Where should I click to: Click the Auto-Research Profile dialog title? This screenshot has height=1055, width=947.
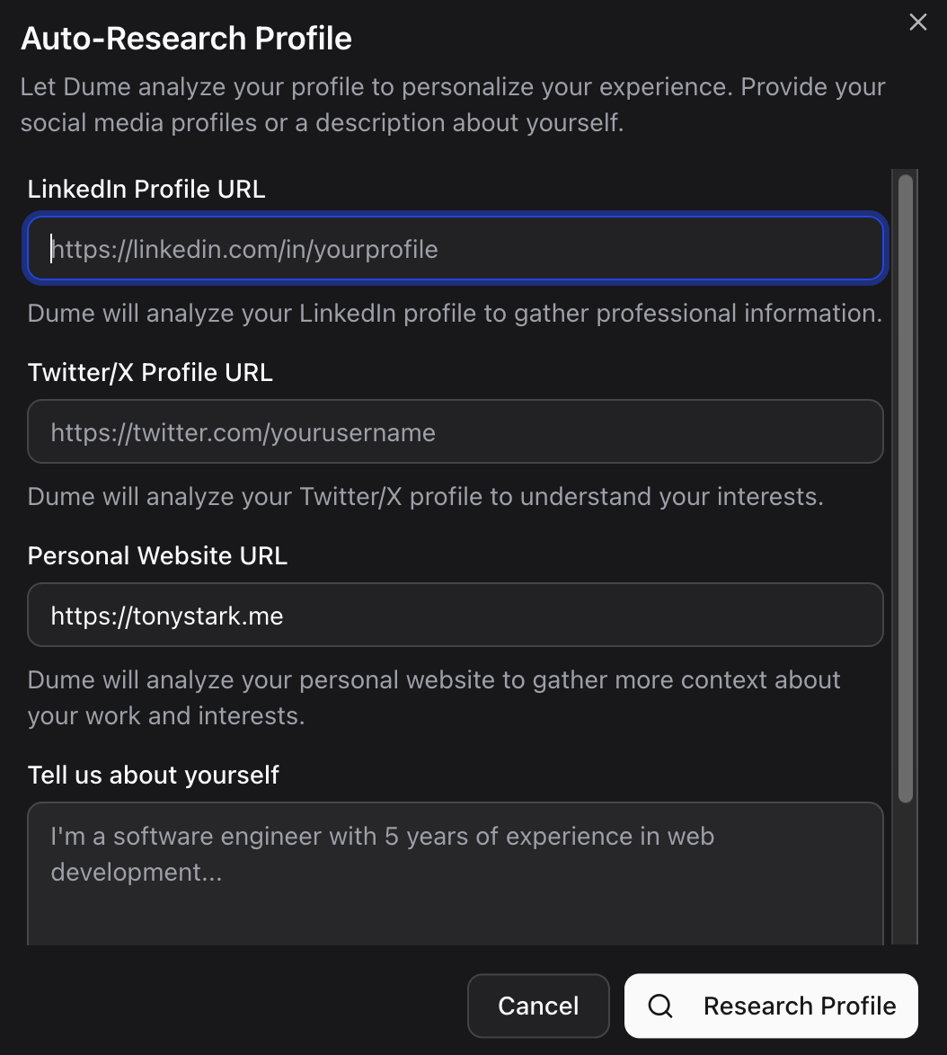(186, 39)
